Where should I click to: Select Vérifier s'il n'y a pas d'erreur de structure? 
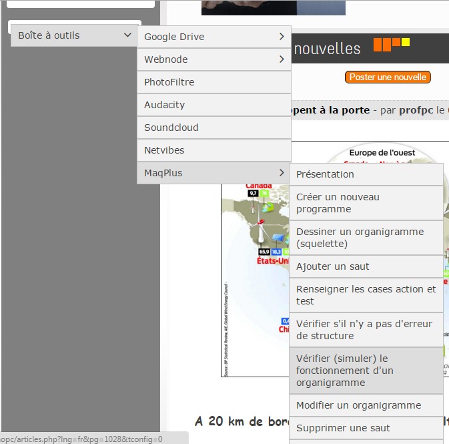coord(366,330)
